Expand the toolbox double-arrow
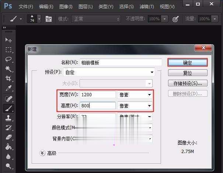 pos(4,27)
